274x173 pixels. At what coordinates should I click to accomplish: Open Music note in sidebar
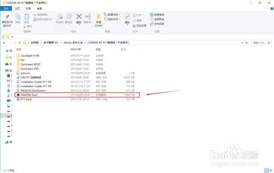[9, 96]
